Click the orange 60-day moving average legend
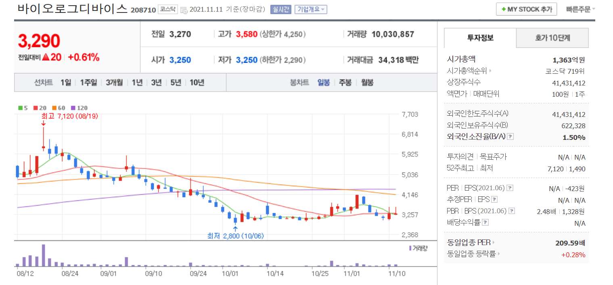613x285 pixels. tap(58, 108)
